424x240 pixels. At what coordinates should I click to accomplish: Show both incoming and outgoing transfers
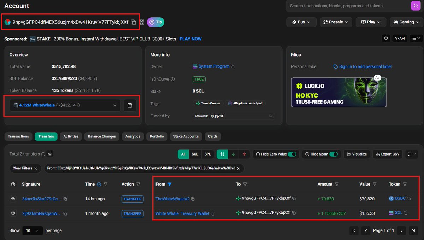click(222, 154)
